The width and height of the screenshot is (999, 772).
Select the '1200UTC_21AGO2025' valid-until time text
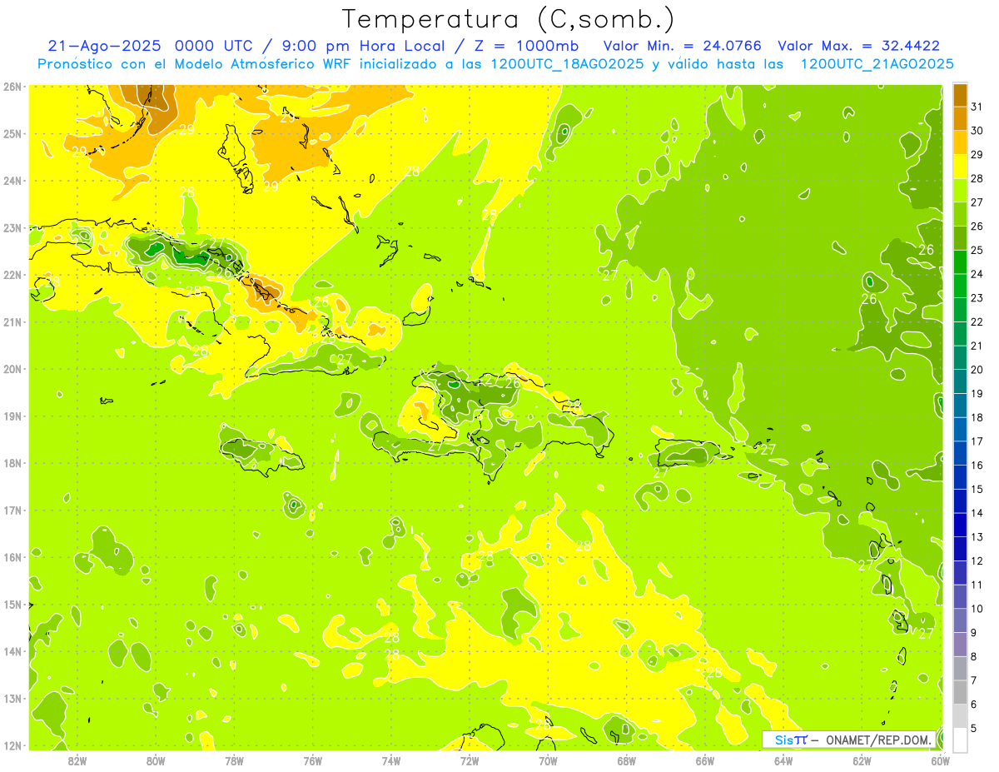877,64
